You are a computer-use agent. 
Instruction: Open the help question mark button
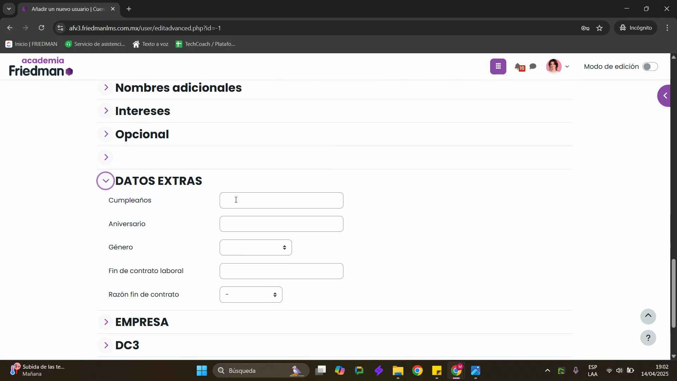click(x=648, y=338)
